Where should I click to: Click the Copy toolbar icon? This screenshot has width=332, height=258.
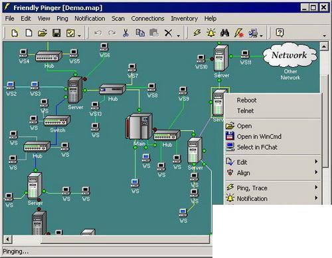click(x=140, y=33)
